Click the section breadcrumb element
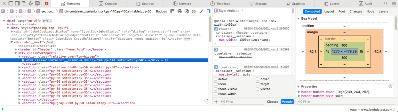 46,11
